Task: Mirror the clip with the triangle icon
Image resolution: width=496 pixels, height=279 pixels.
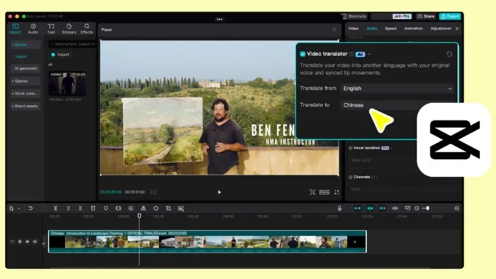Action: coord(143,208)
